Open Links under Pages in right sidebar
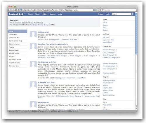 click(105, 28)
